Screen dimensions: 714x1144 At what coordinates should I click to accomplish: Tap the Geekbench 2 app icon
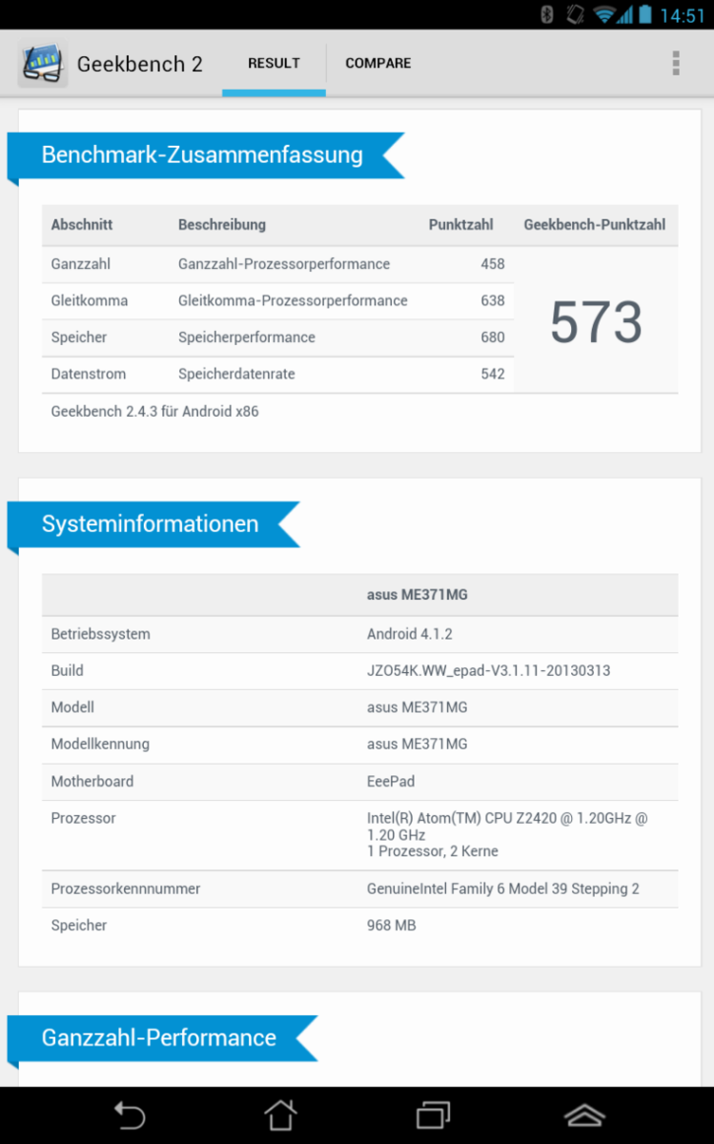42,65
